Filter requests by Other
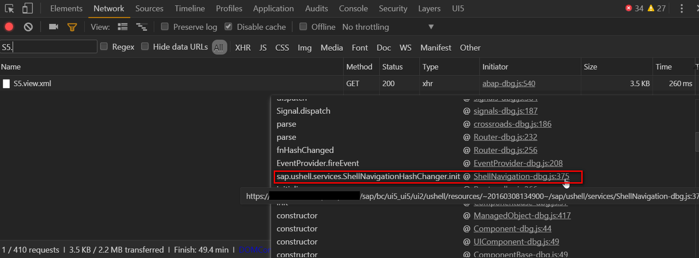 click(x=470, y=47)
